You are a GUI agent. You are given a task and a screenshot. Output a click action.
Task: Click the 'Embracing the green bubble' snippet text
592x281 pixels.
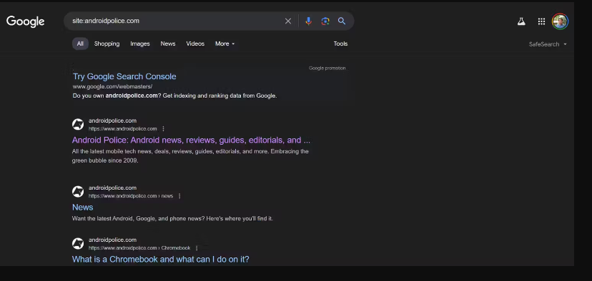point(190,156)
